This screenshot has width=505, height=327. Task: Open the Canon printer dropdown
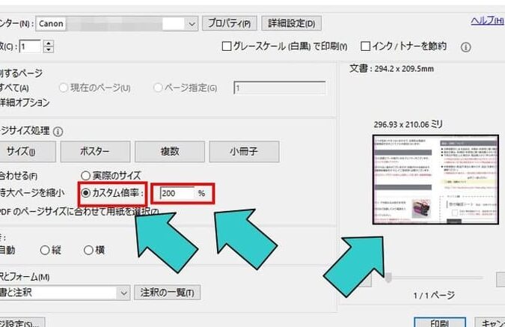click(117, 23)
